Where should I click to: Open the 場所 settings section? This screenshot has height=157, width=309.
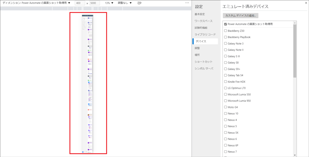(x=197, y=55)
